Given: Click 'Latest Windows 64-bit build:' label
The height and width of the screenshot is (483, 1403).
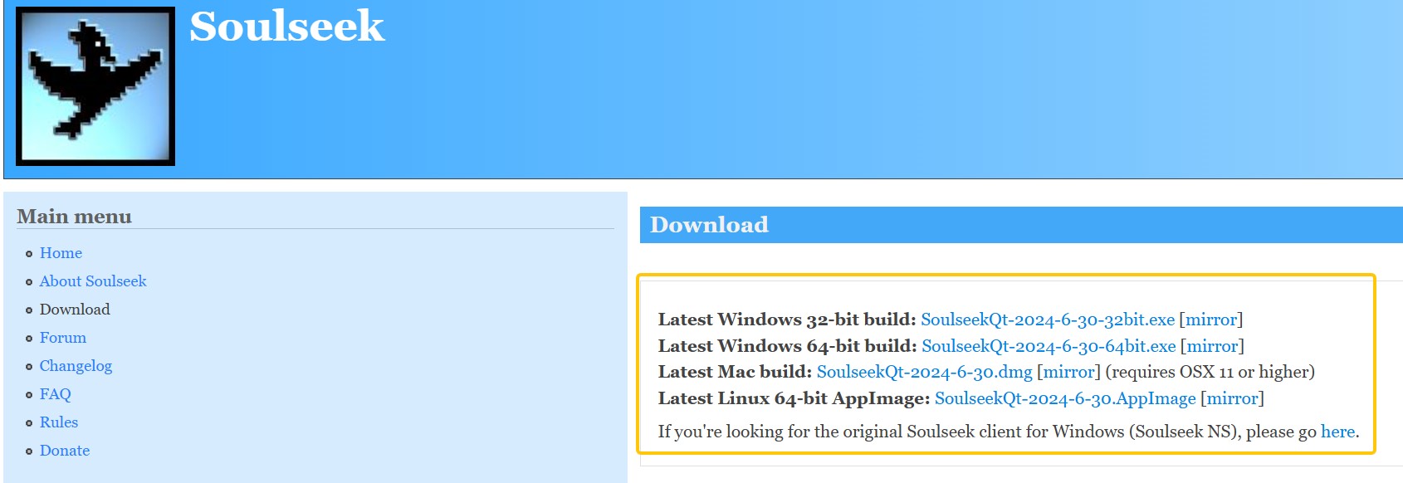Looking at the screenshot, I should (788, 346).
